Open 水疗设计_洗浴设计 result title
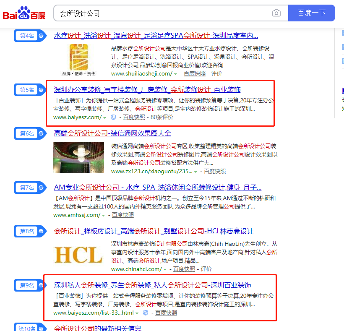This screenshot has width=344, height=331. pos(156,35)
